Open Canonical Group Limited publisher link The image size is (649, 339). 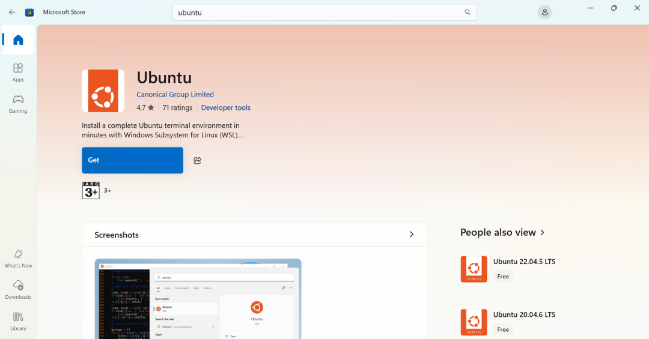coord(175,94)
